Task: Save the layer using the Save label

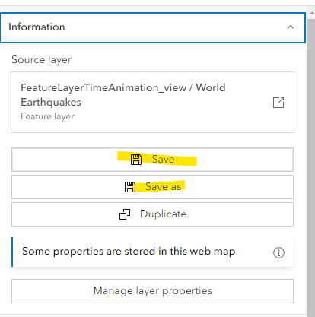Action: point(163,160)
